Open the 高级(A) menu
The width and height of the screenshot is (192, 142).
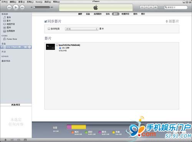pos(48,2)
